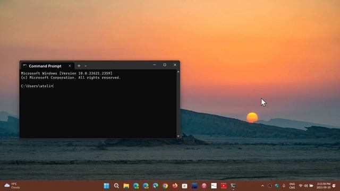Click the battery icon in the tray
340x191 pixels.
(311, 186)
